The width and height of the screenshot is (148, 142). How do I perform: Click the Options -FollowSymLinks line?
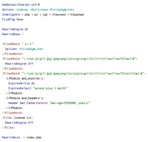pos(24,49)
